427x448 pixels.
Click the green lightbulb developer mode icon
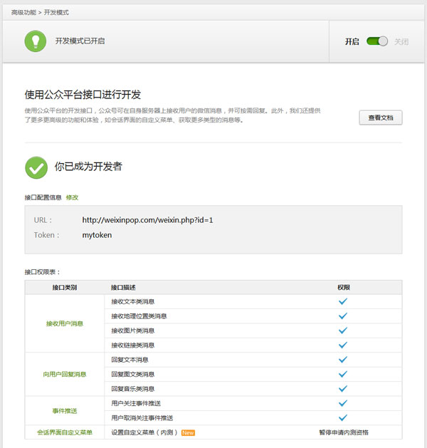pyautogui.click(x=36, y=41)
